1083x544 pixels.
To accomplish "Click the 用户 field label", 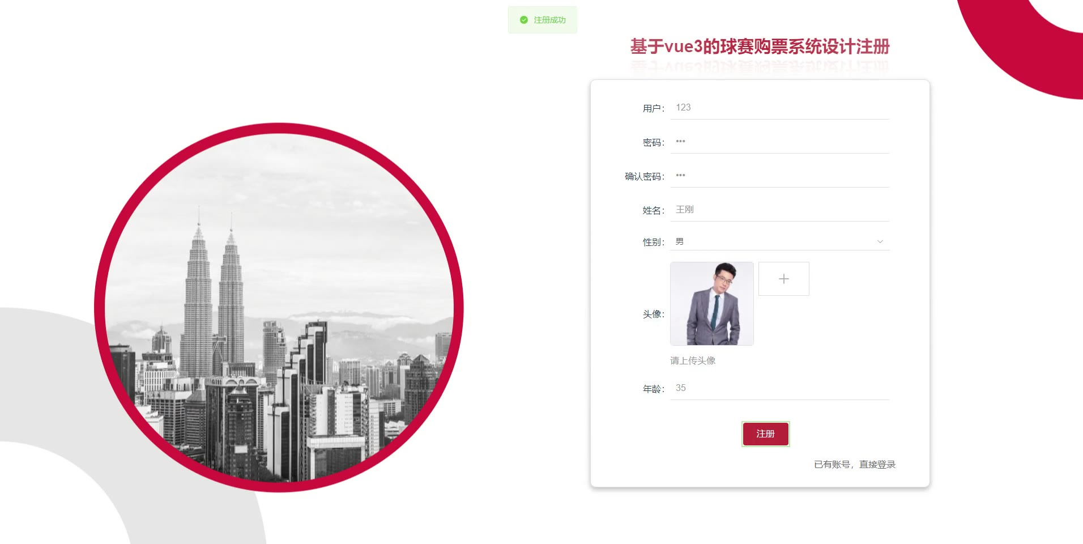I will pos(653,108).
